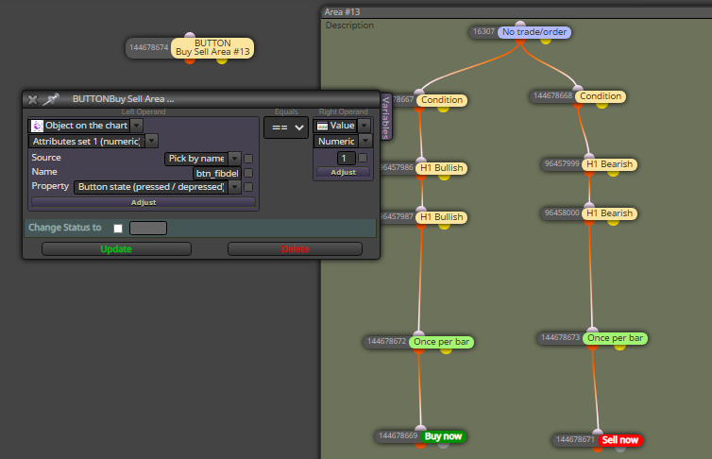Click yellow connector under Once per bar 144678672
The image size is (712, 459).
click(x=447, y=351)
